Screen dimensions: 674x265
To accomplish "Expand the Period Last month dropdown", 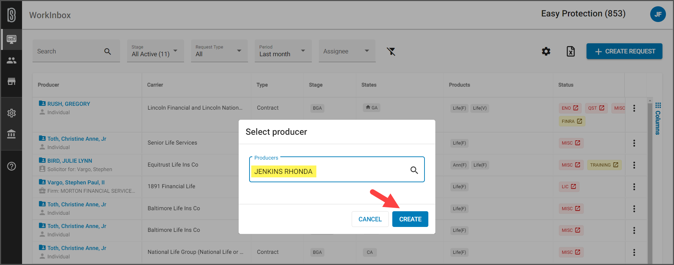I will click(x=283, y=51).
